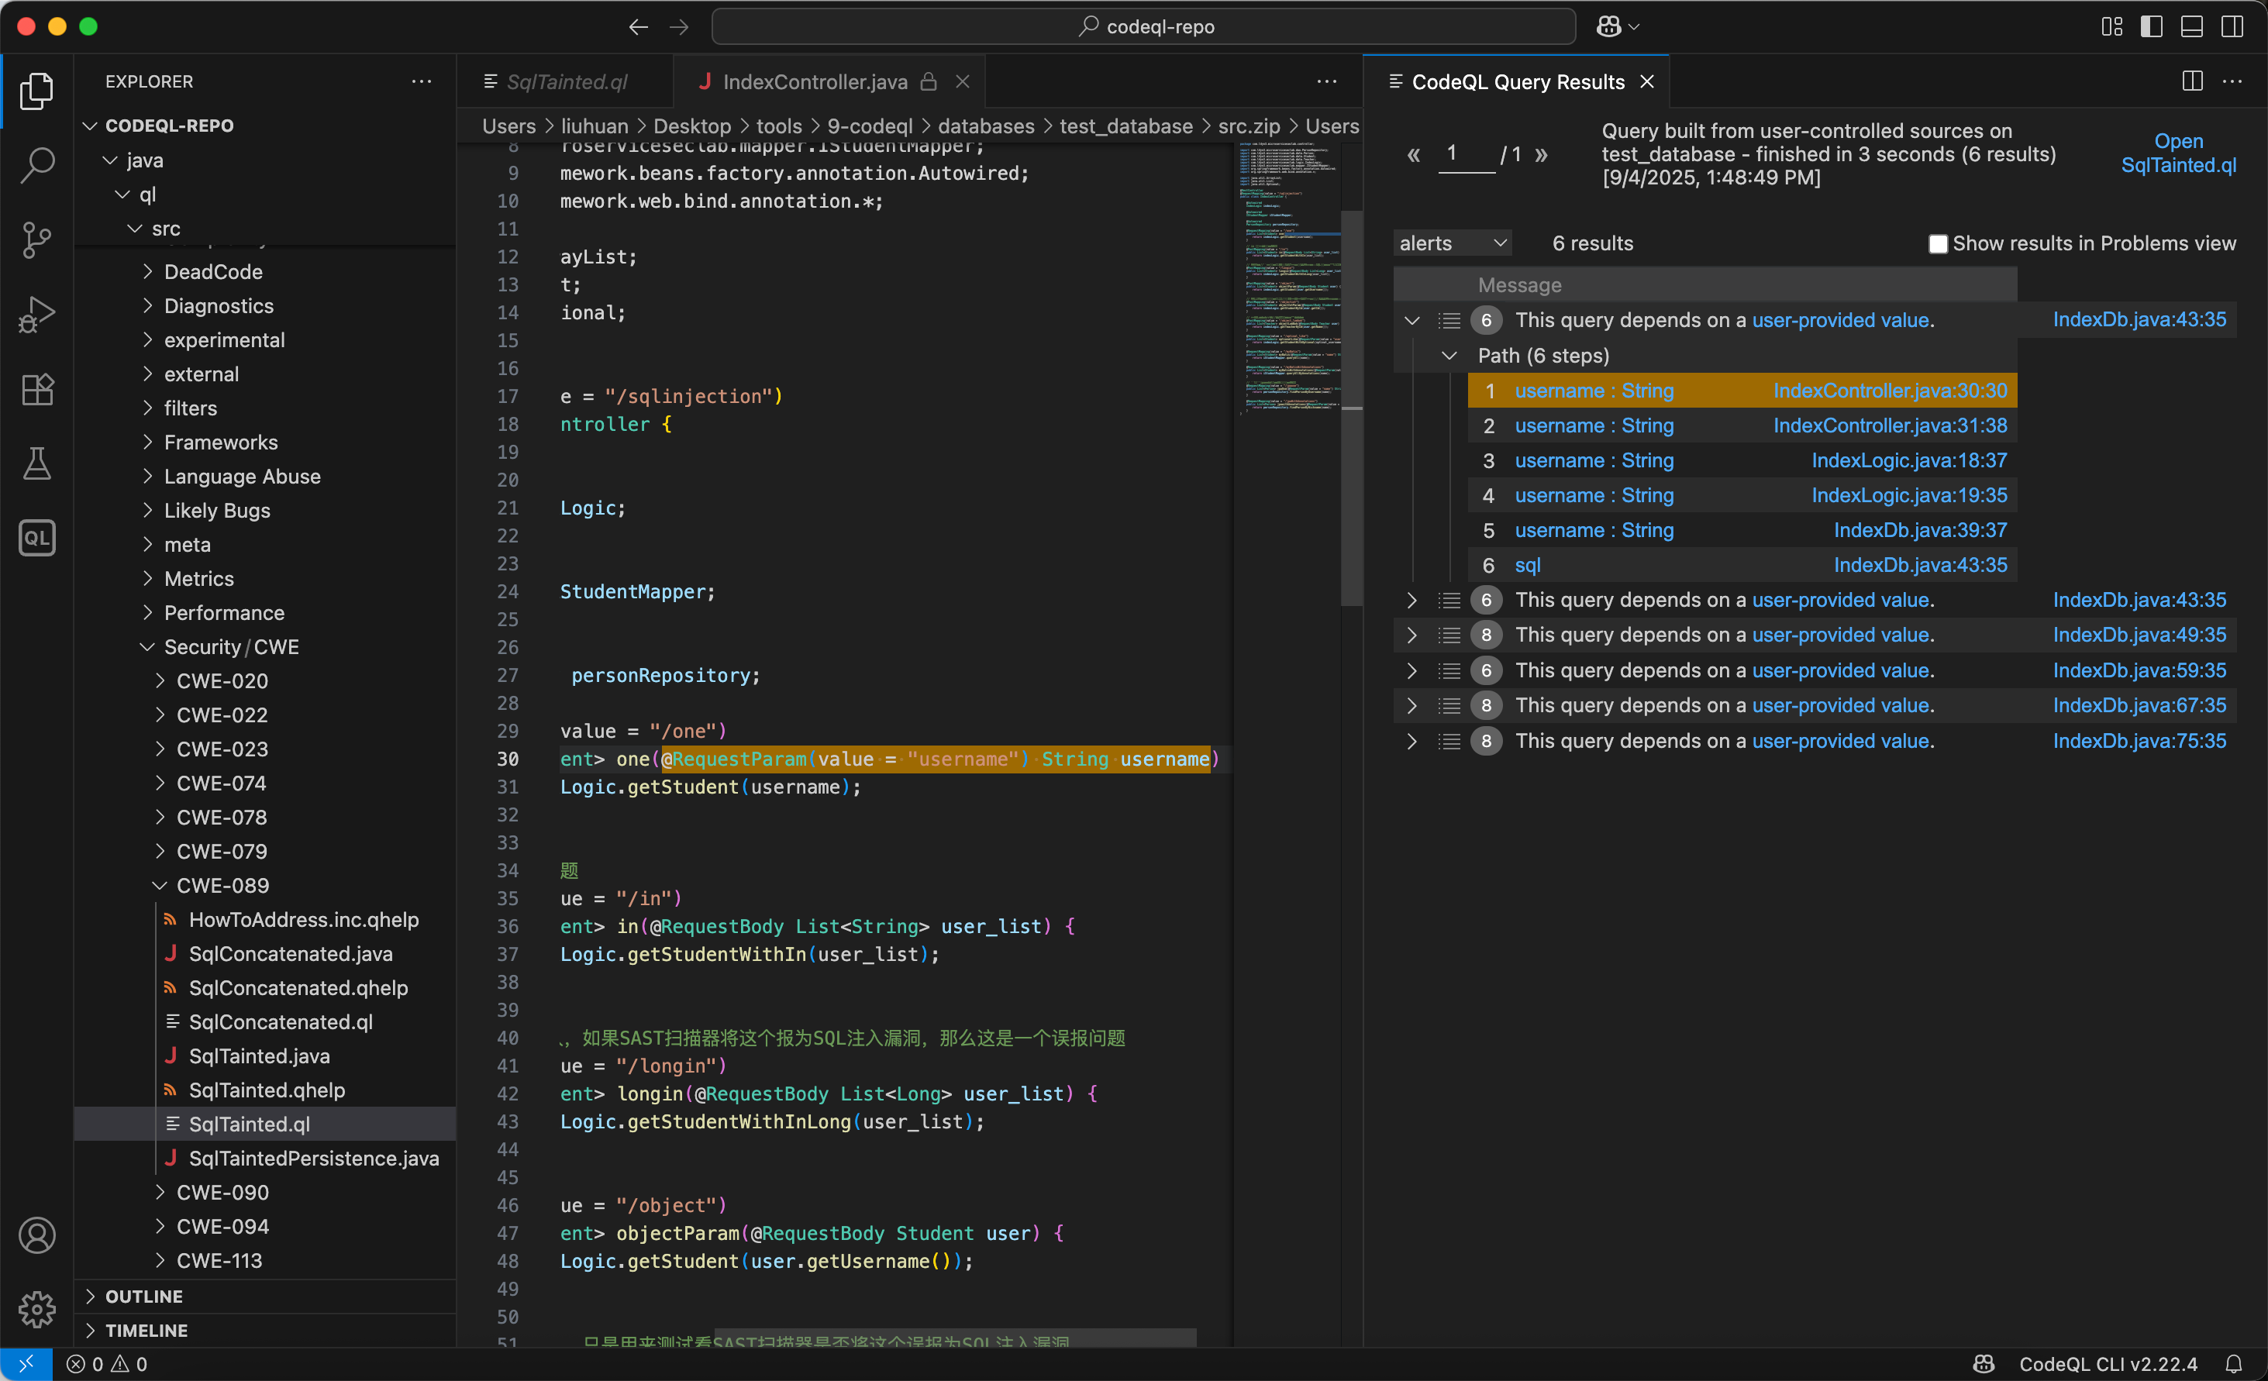Open Source Control view icon
Image resolution: width=2268 pixels, height=1381 pixels.
click(x=37, y=239)
